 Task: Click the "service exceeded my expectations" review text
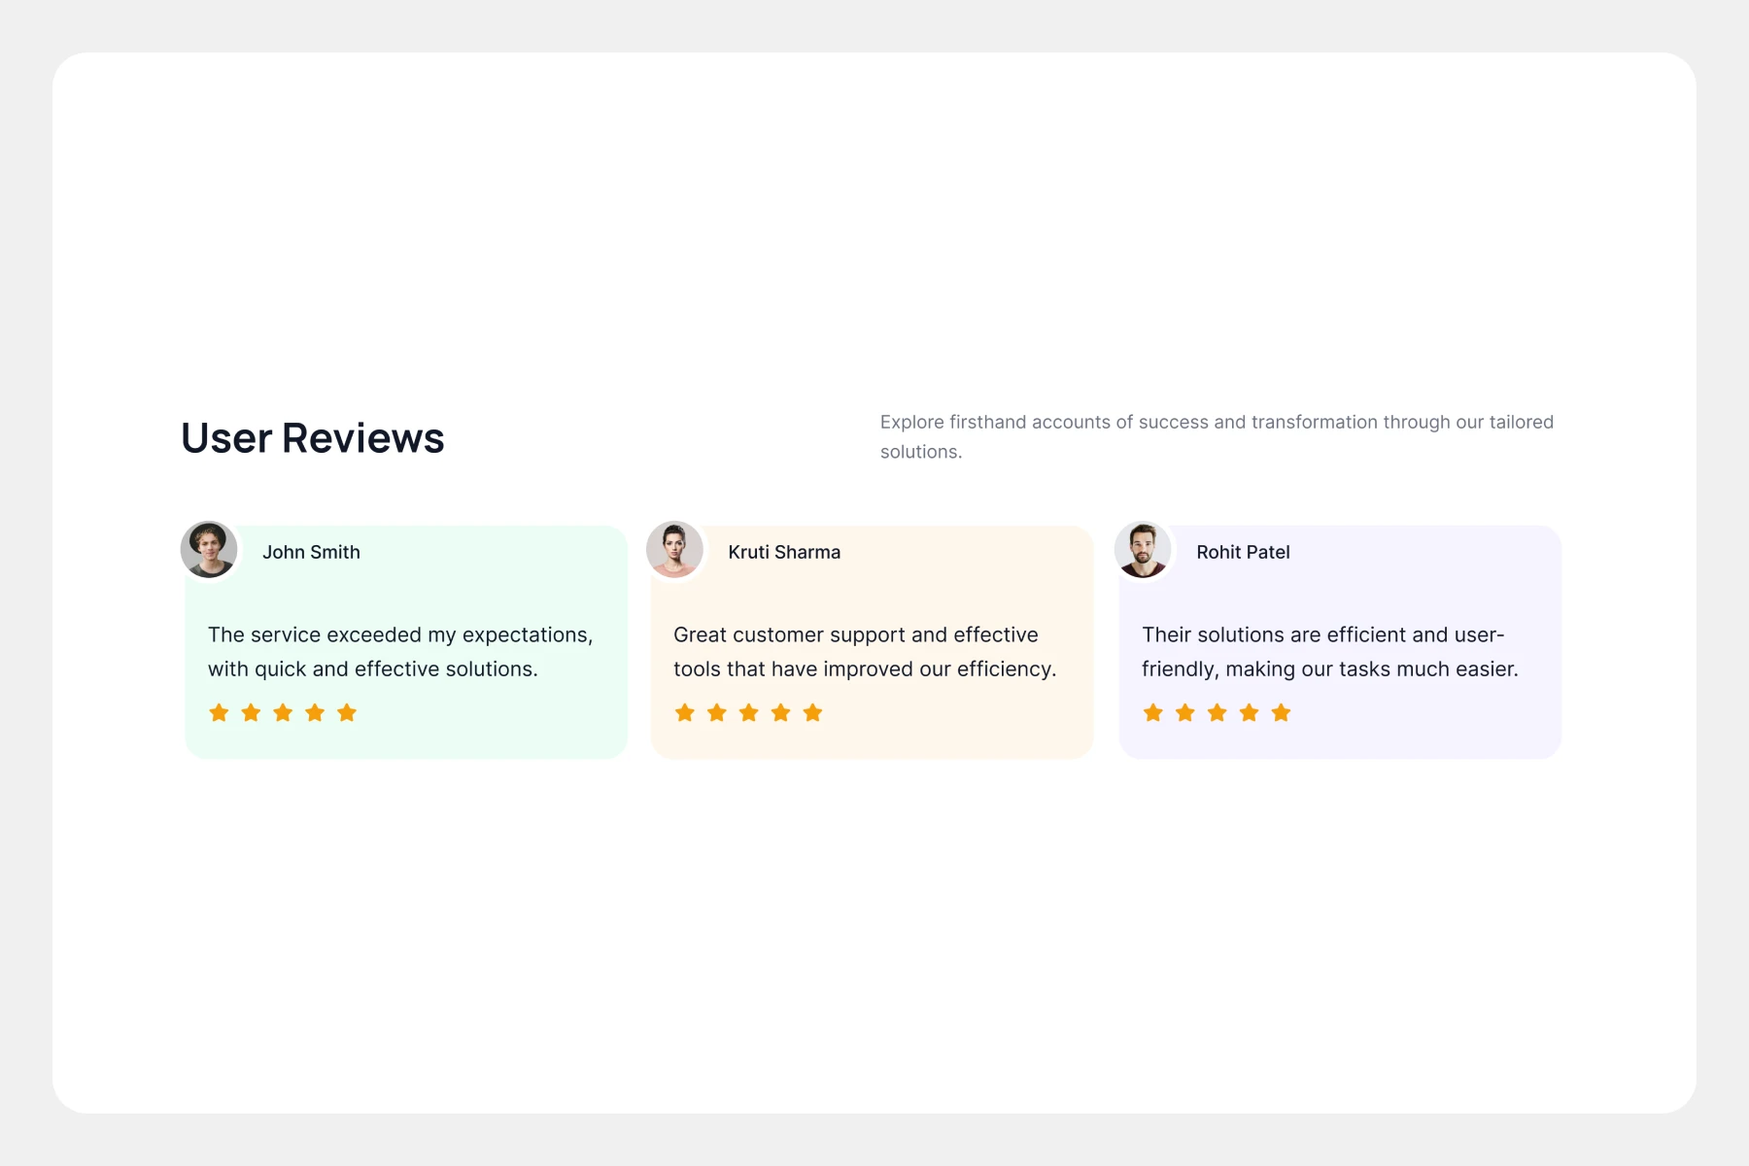click(400, 651)
